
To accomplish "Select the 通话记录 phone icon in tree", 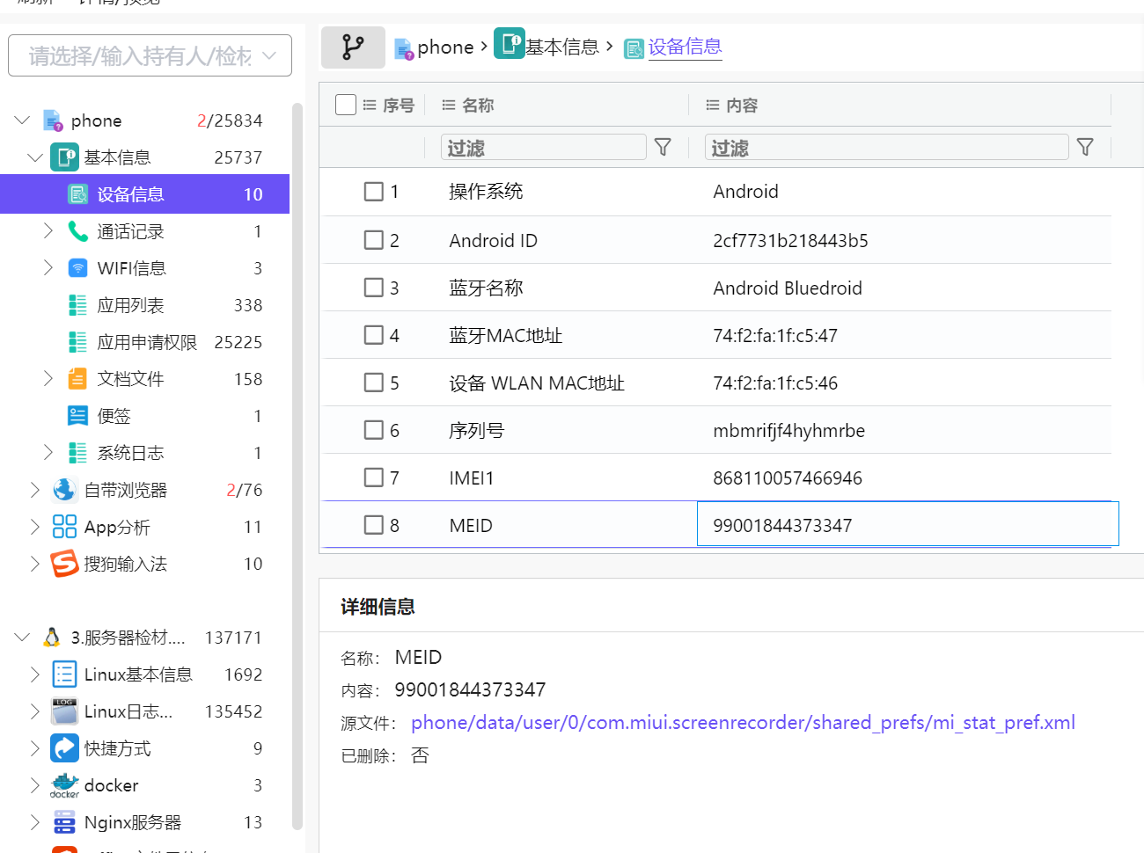I will pos(78,231).
